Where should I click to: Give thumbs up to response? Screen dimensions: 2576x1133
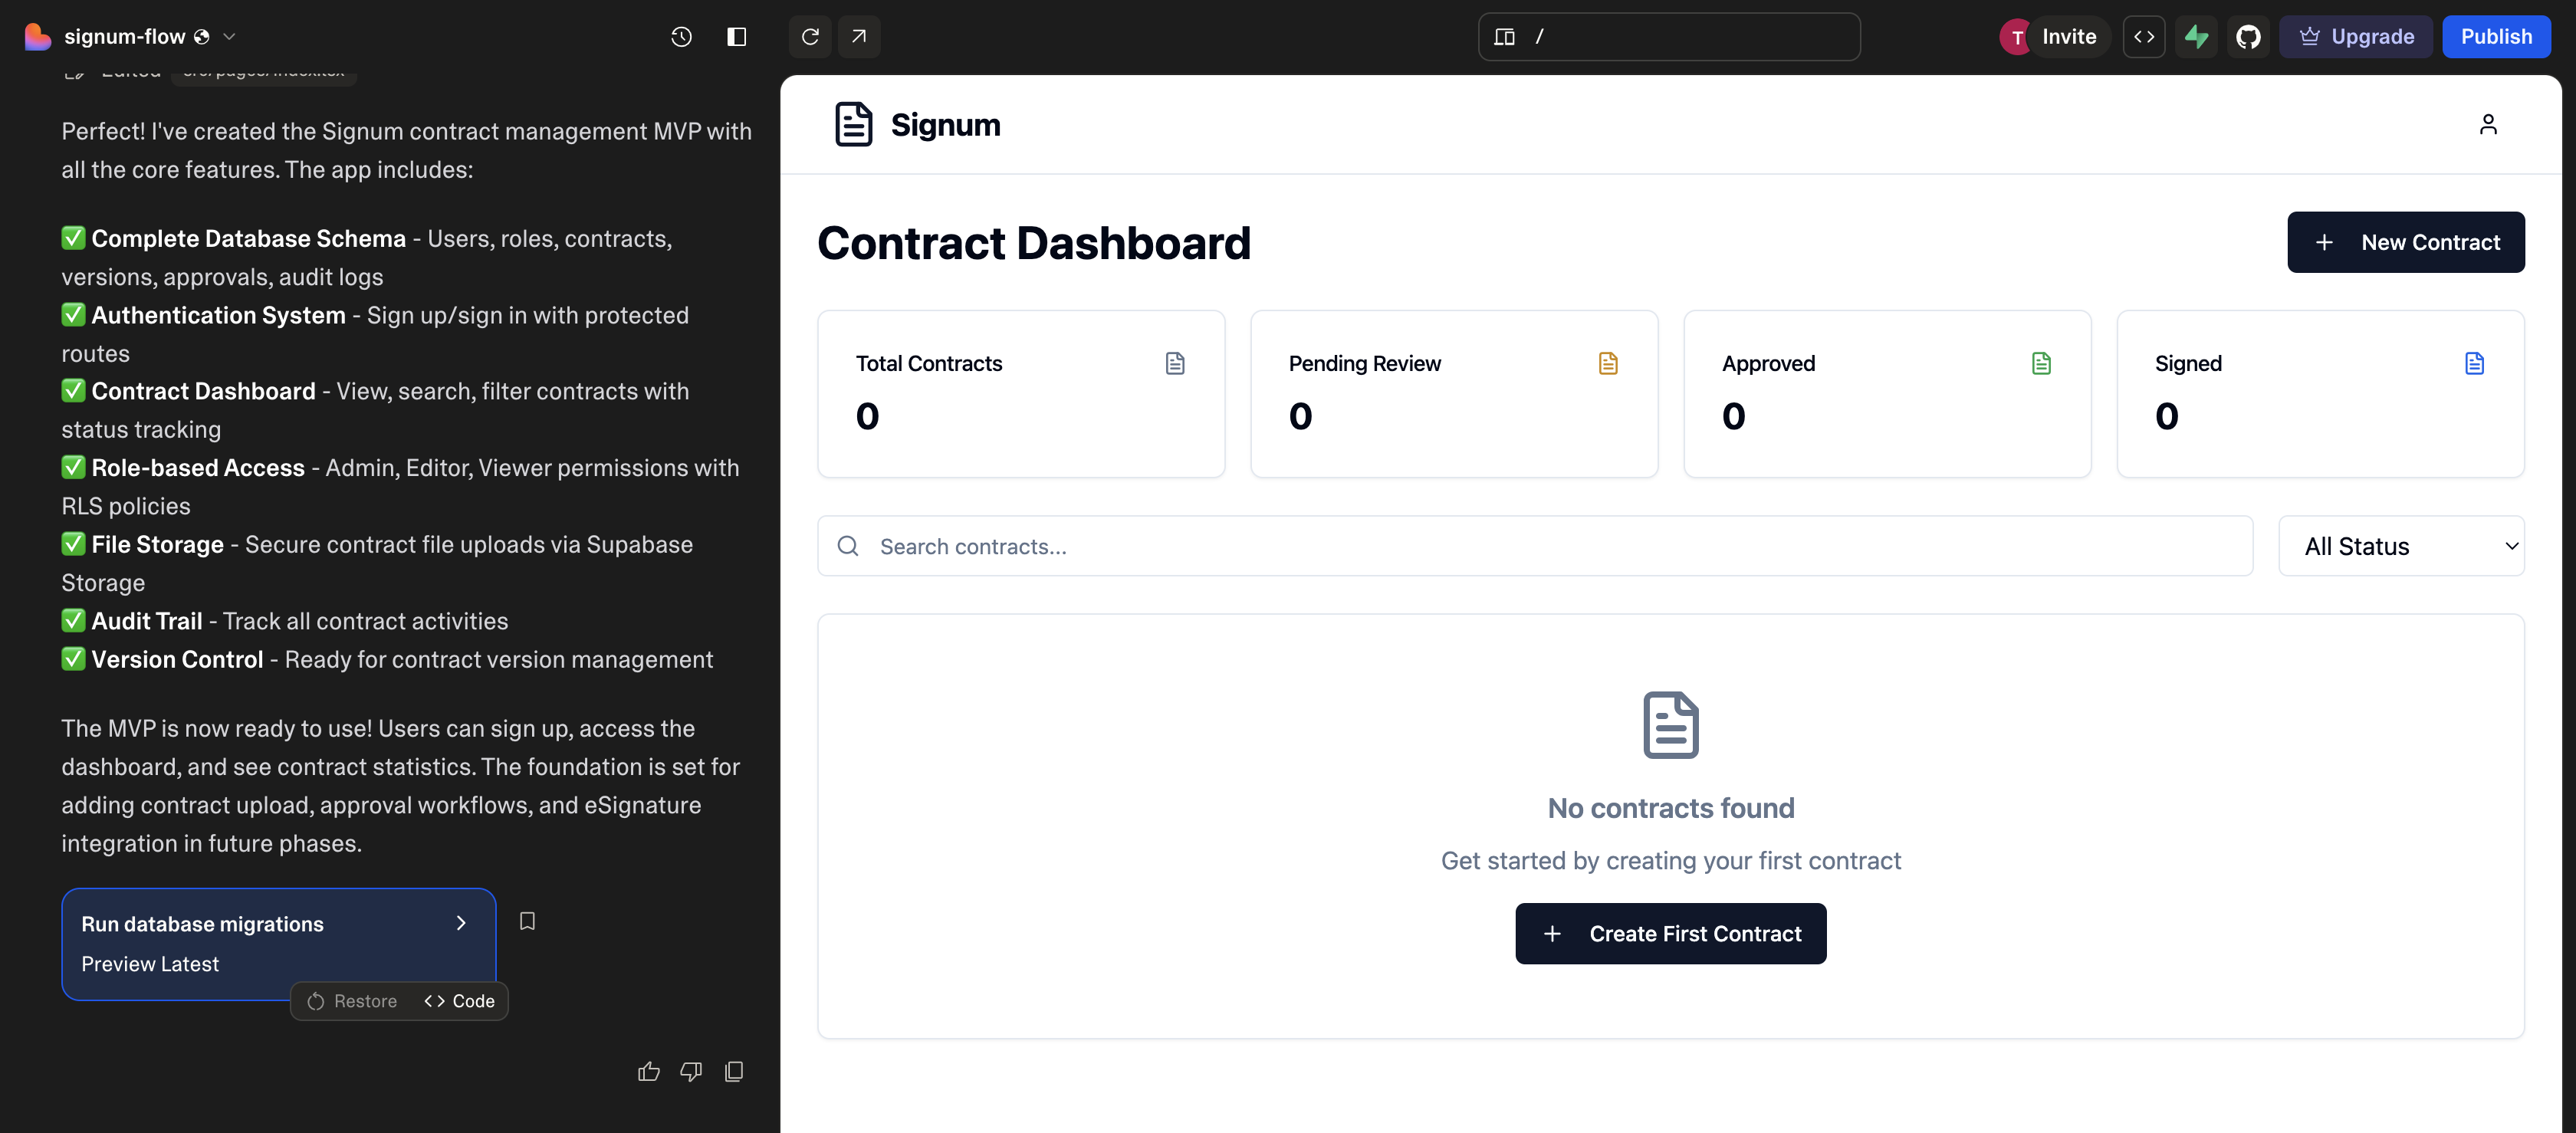pyautogui.click(x=649, y=1072)
